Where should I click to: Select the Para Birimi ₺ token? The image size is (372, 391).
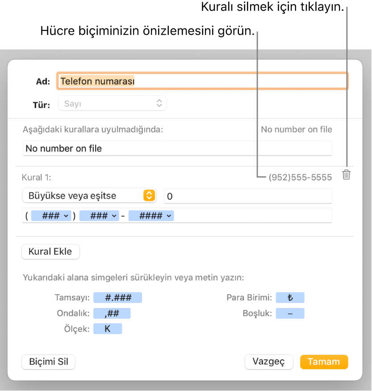[290, 297]
